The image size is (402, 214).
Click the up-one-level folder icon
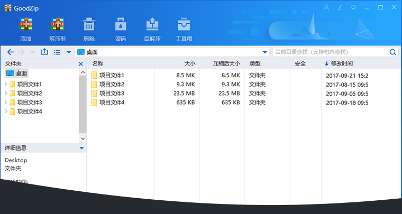coord(44,52)
